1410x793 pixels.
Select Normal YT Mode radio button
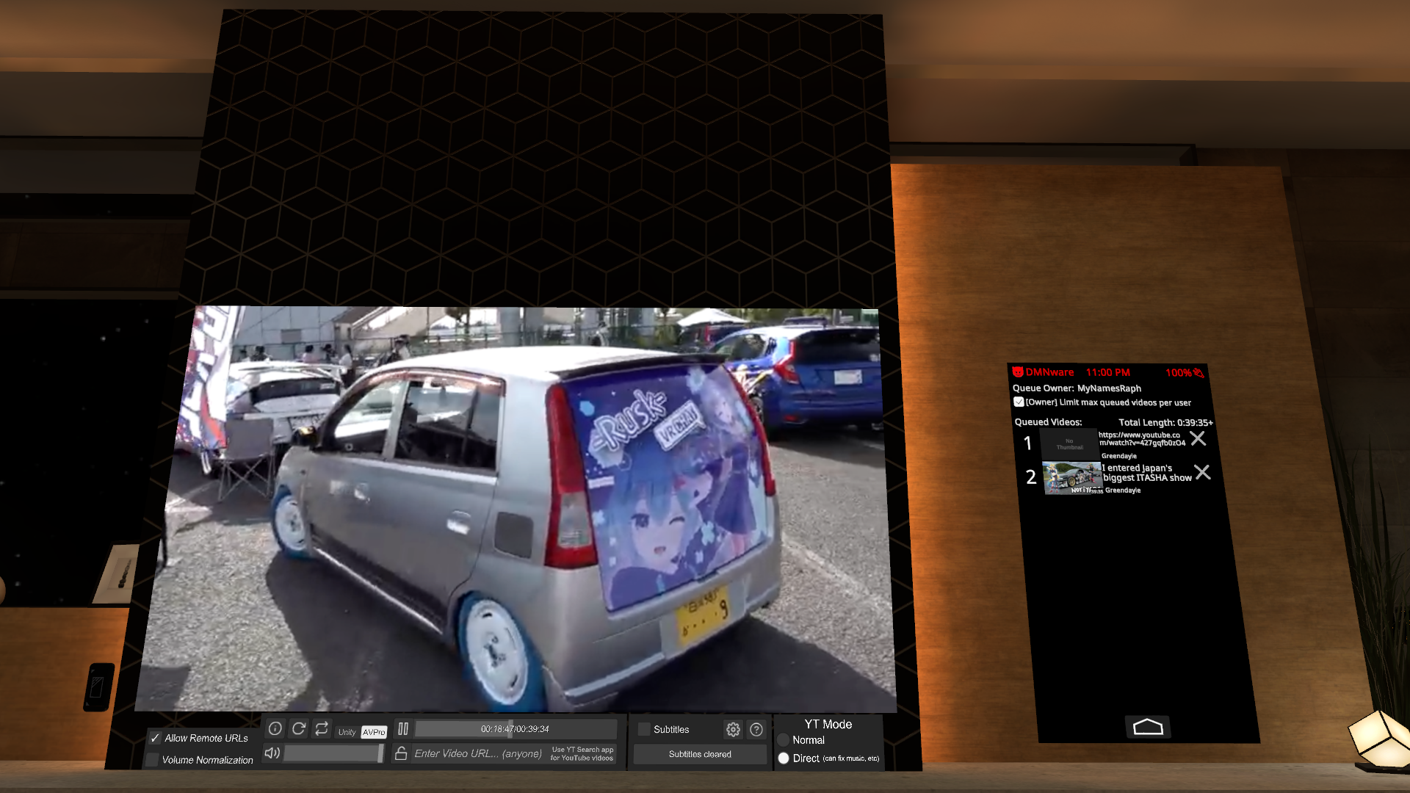point(783,740)
